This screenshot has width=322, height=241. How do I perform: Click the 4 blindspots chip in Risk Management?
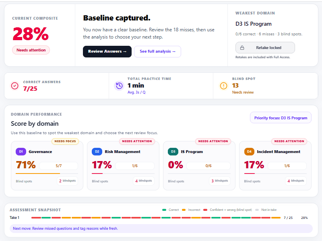click(144, 181)
